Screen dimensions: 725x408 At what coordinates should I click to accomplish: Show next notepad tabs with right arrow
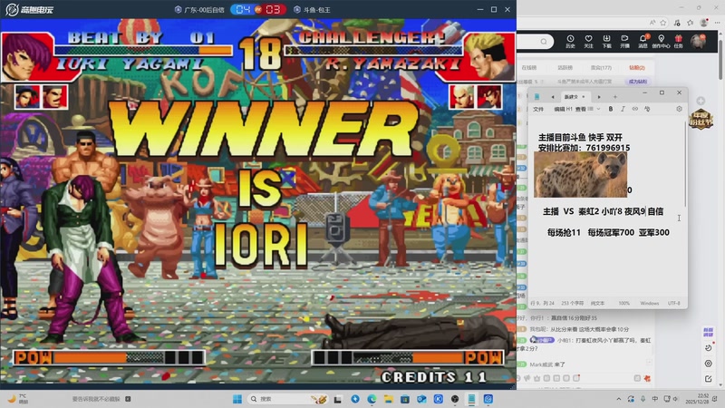(x=599, y=97)
